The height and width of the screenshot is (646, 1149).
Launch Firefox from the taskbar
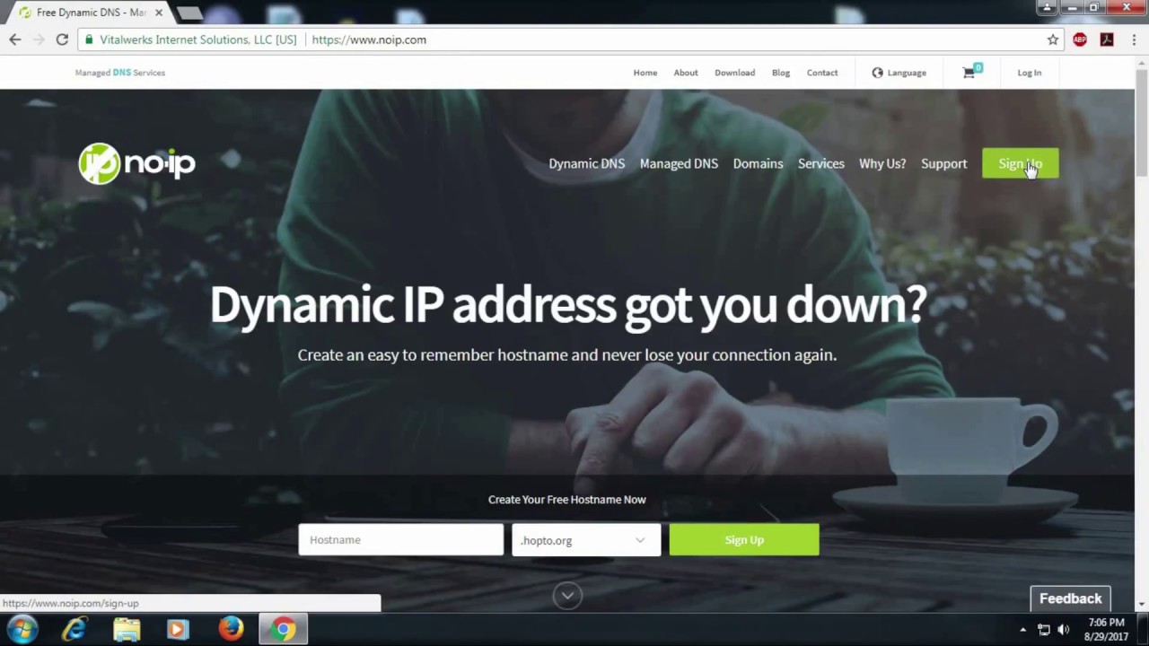click(x=231, y=630)
